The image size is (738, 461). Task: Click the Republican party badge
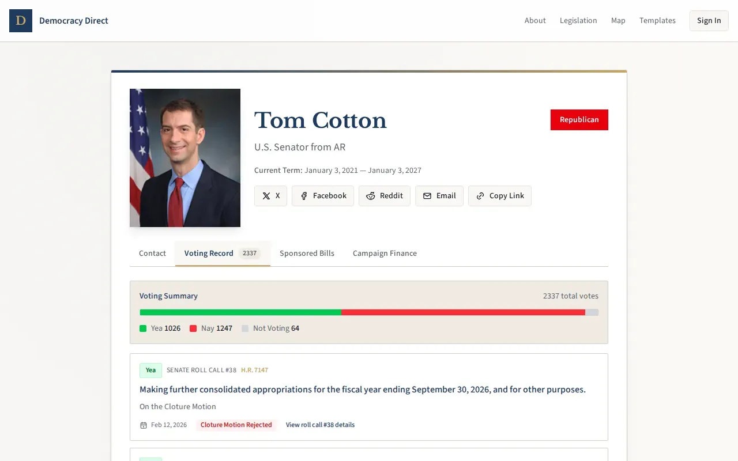(579, 120)
